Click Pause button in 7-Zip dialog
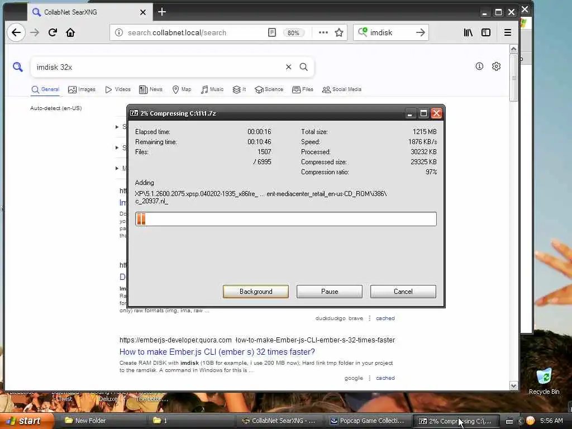The height and width of the screenshot is (429, 572). pos(330,292)
